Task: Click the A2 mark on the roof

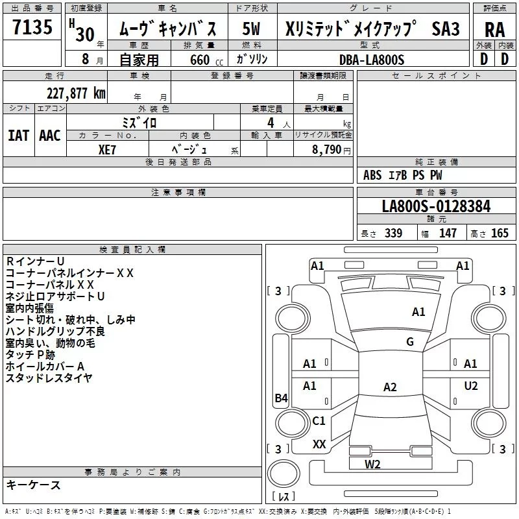Action: click(x=390, y=387)
